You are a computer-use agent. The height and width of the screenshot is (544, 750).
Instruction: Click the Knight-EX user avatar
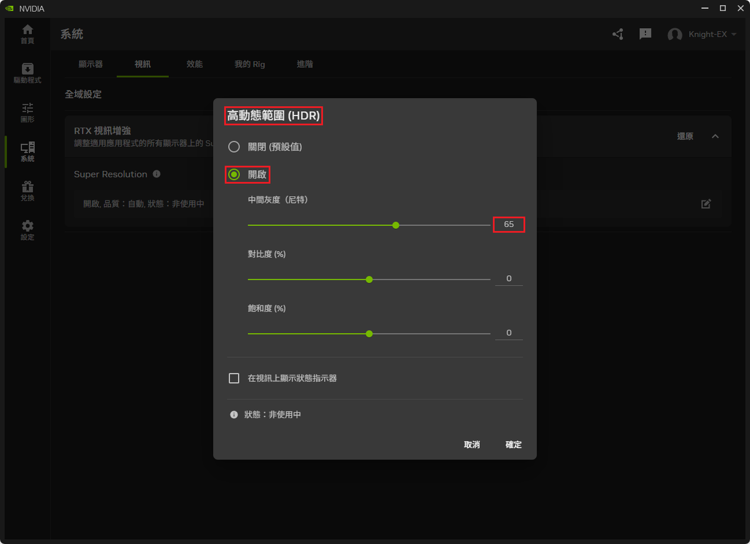(x=674, y=35)
